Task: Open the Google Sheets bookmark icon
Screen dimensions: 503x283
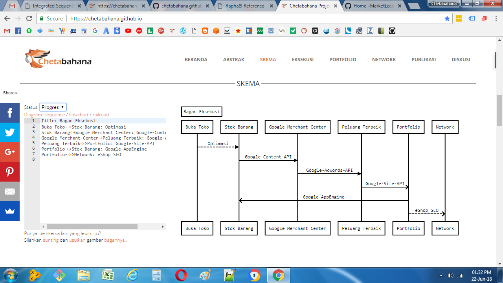Action: [x=150, y=31]
